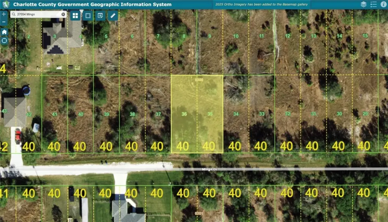This screenshot has height=222, width=388.
Task: Click the search magnifier icon
Action: pyautogui.click(x=13, y=14)
